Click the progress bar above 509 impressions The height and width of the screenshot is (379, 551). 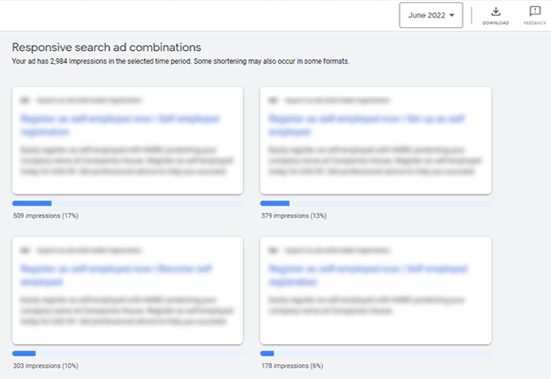pyautogui.click(x=127, y=204)
